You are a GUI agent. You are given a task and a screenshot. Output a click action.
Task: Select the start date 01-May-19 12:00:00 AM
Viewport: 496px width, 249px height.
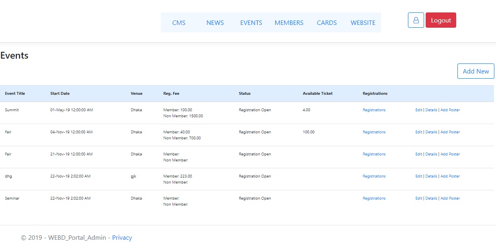(72, 110)
